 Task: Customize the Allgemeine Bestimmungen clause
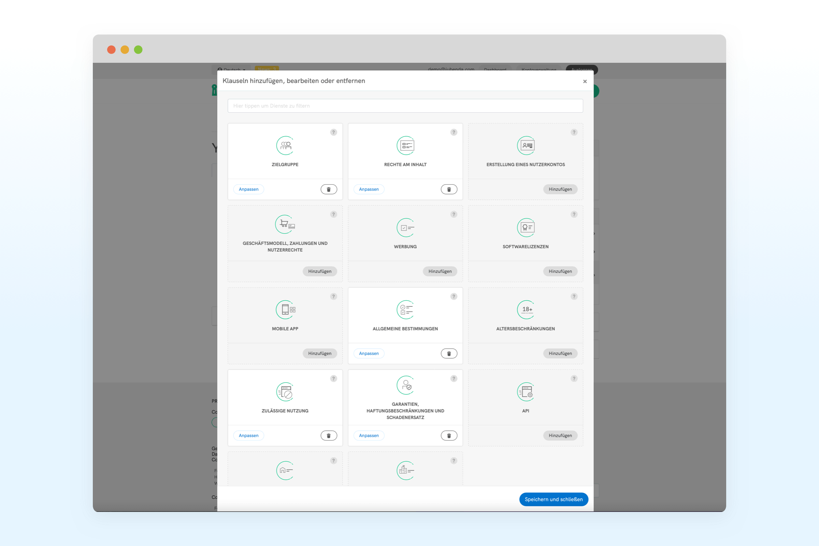click(369, 354)
